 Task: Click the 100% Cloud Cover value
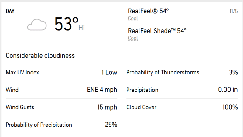coord(230,107)
